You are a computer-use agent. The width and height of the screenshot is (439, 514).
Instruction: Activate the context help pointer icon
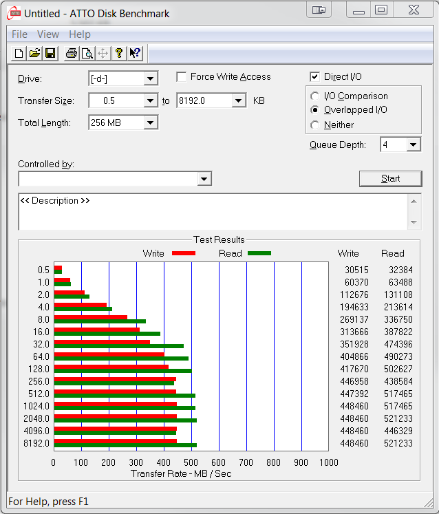[x=135, y=53]
